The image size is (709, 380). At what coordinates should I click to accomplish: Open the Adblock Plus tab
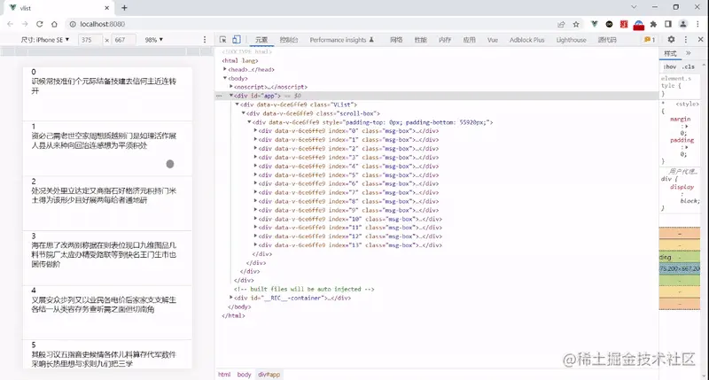click(526, 40)
